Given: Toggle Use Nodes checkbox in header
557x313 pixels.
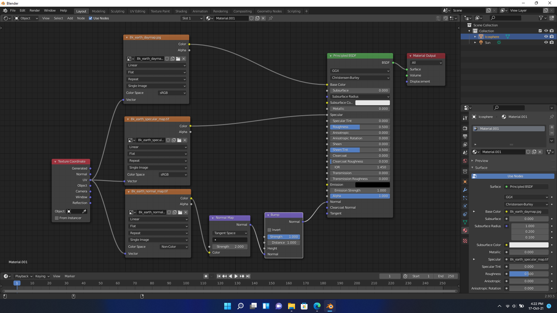Looking at the screenshot, I should pos(91,18).
